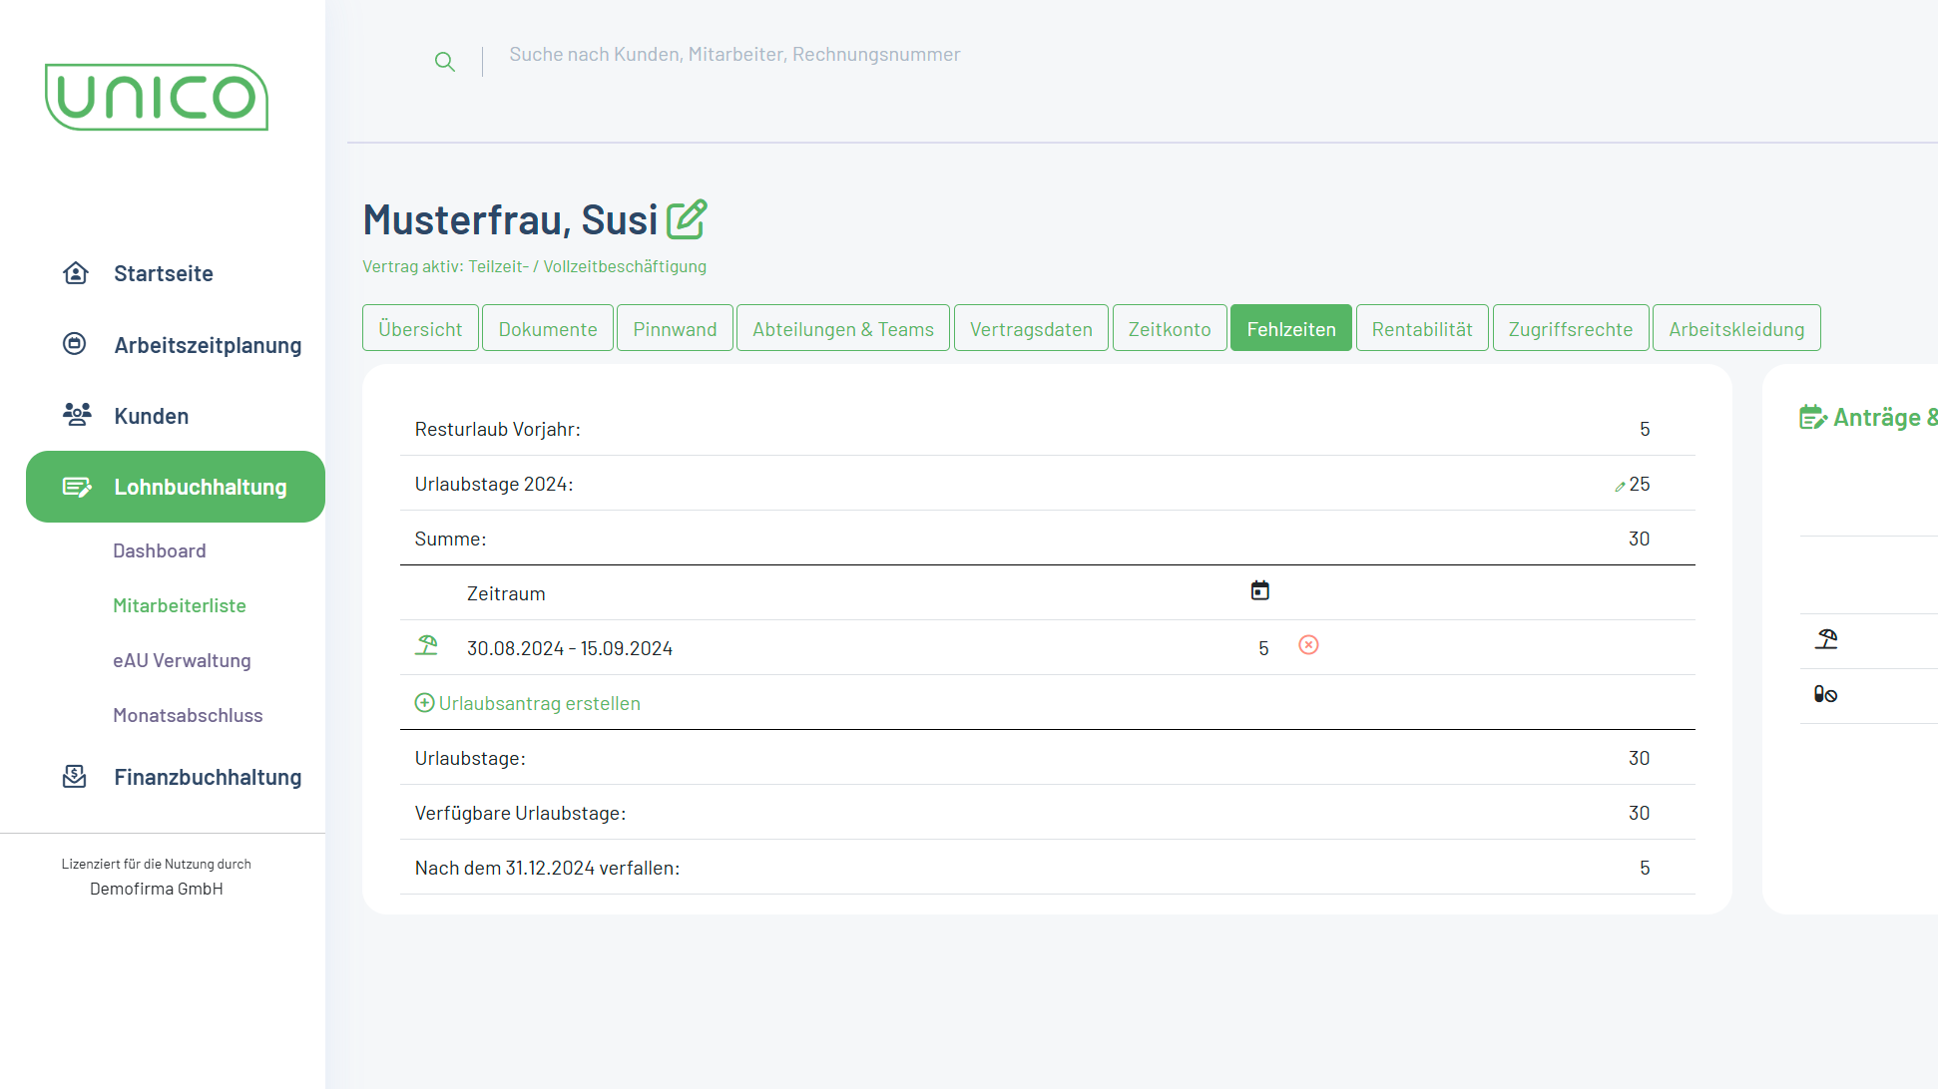Click the small pencil next to Urlaubstage 2024
Viewport: 1938px width, 1089px height.
(x=1620, y=486)
